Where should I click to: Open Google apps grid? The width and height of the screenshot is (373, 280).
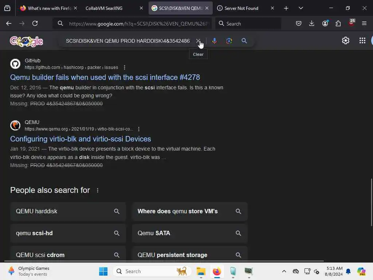362,41
